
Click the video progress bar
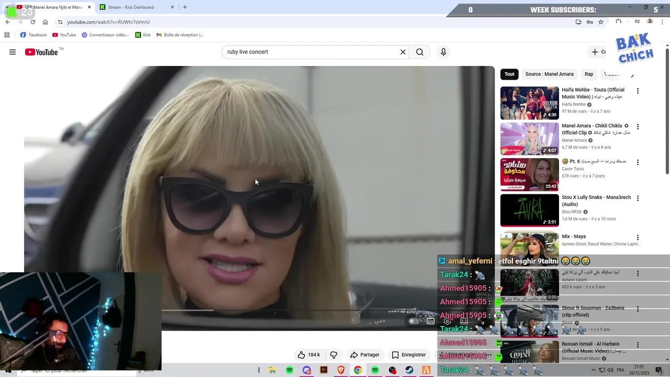(x=259, y=311)
